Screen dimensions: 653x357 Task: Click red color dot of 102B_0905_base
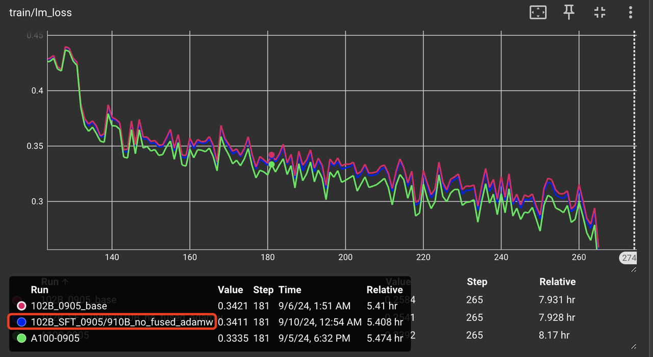coord(21,306)
